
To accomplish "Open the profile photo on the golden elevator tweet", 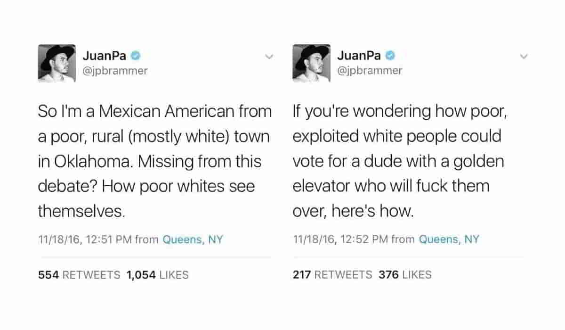I will point(311,64).
